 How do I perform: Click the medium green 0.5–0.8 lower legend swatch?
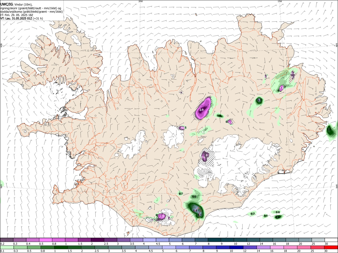click(x=34, y=247)
